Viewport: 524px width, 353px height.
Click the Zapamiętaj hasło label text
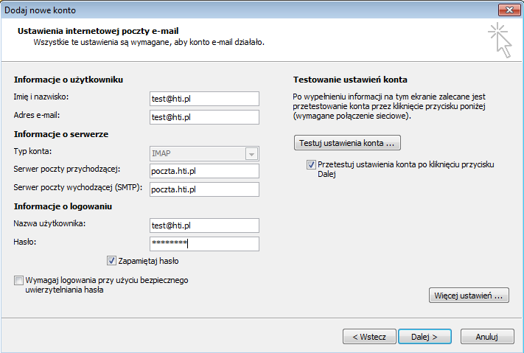148,261
